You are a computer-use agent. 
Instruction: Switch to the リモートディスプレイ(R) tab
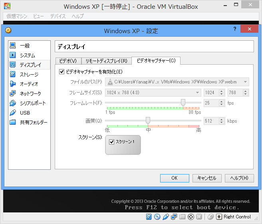pyautogui.click(x=106, y=61)
